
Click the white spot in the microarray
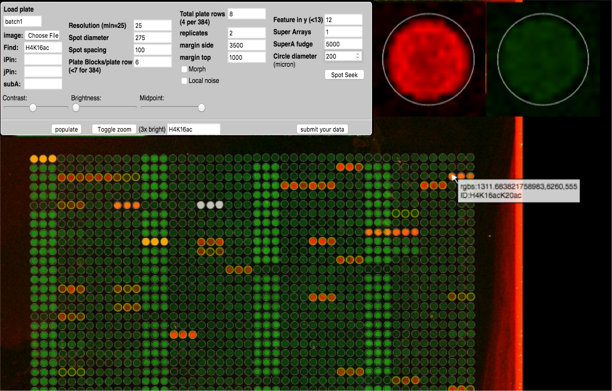pyautogui.click(x=210, y=205)
